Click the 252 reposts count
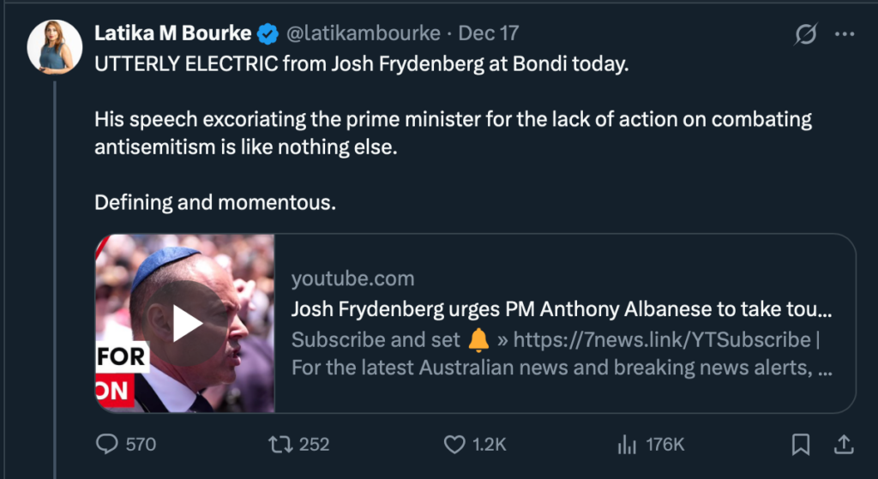 [315, 444]
